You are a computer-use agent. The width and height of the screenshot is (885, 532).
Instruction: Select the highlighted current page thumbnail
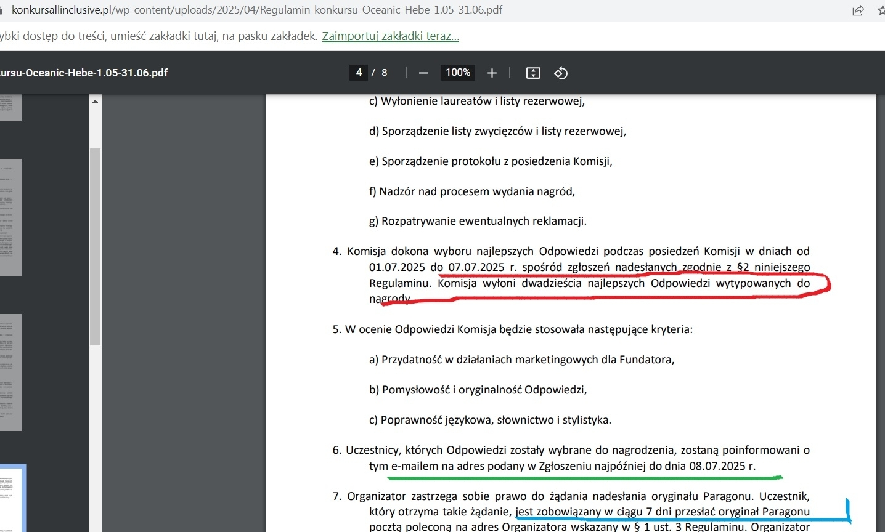[12, 498]
